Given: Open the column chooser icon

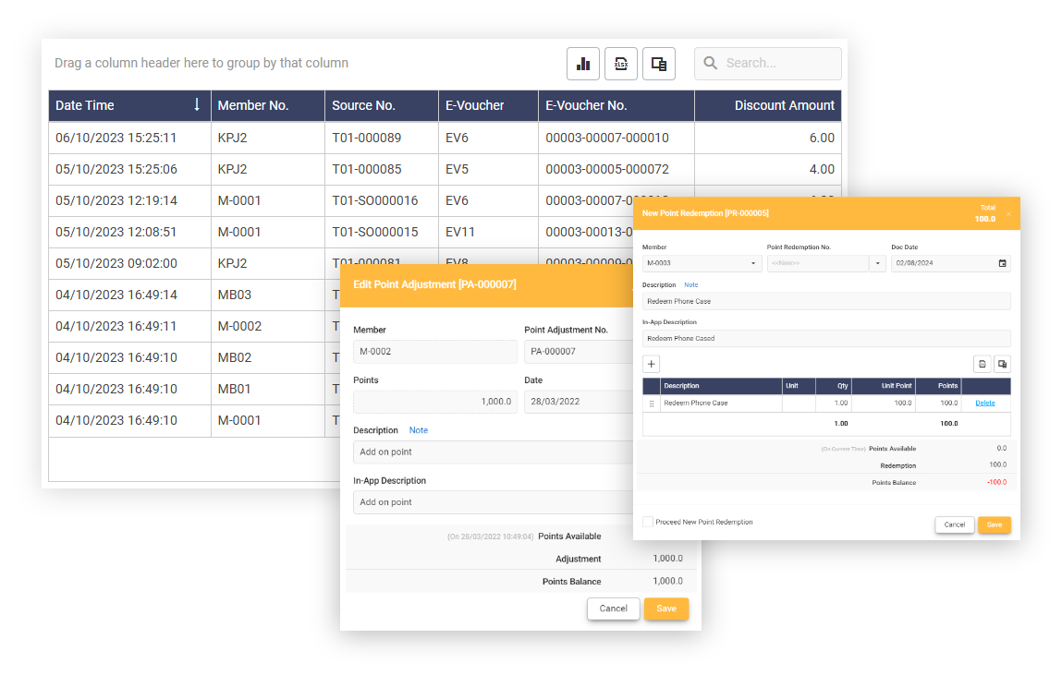Looking at the screenshot, I should click(659, 64).
